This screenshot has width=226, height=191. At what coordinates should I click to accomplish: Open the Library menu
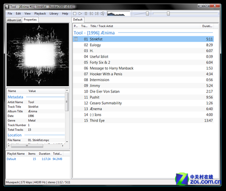[54, 14]
